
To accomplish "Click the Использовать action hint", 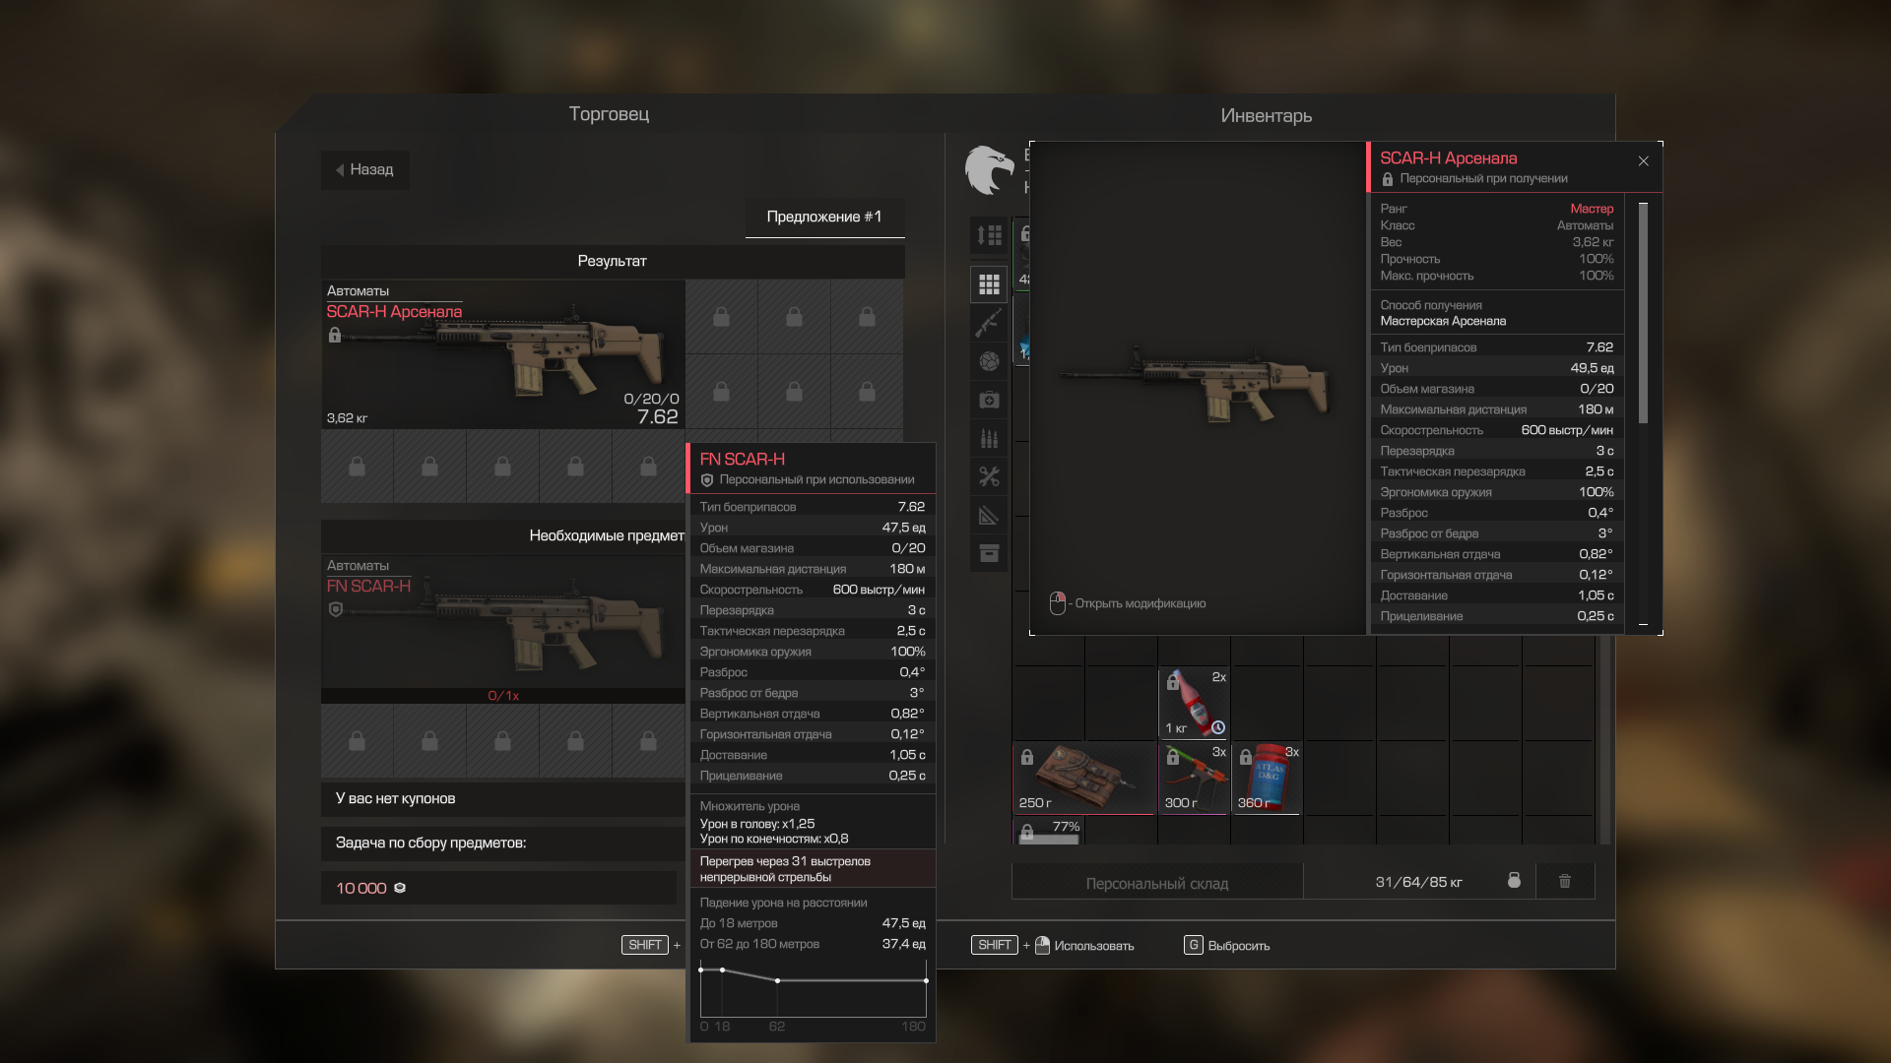I will (x=1093, y=946).
